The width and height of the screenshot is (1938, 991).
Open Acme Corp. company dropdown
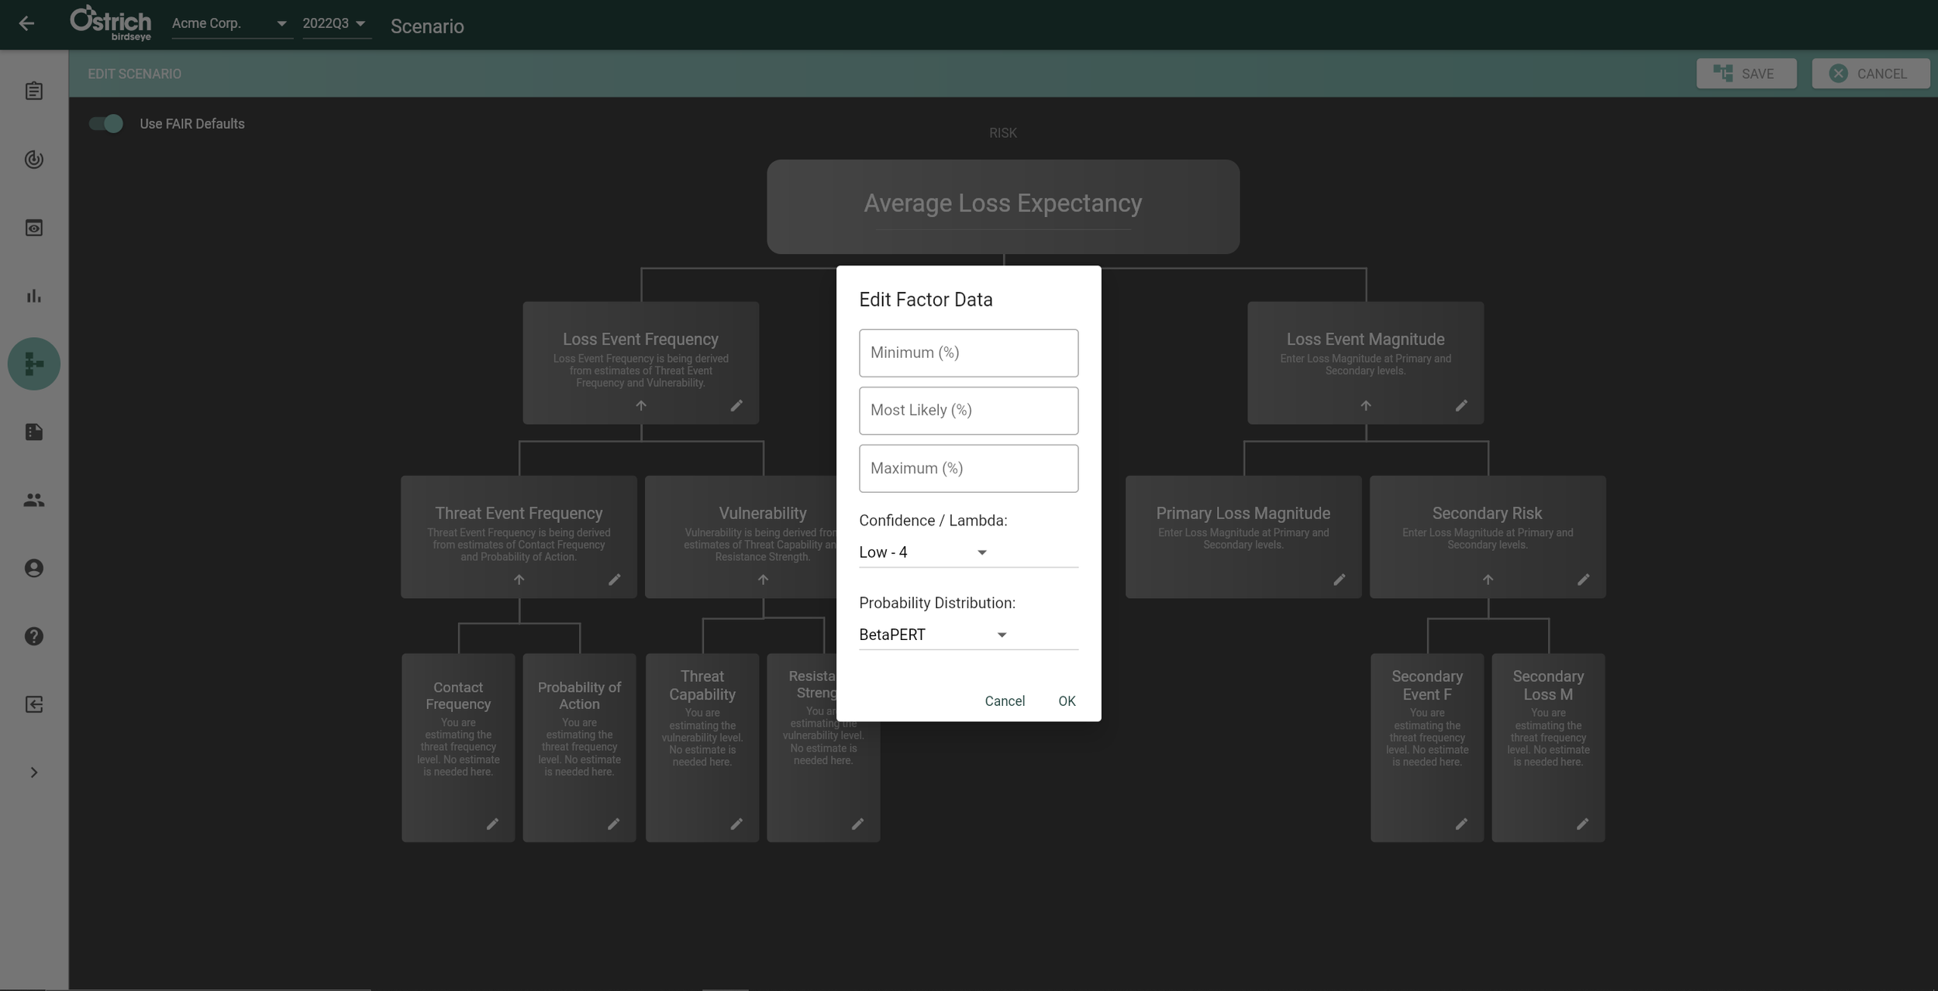click(229, 24)
